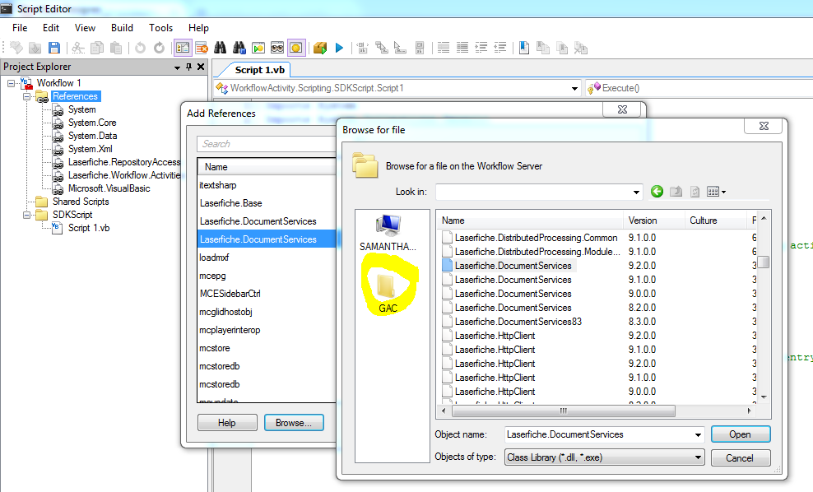Open the Tools menu

(x=160, y=28)
